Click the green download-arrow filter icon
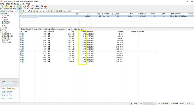This screenshot has height=105, width=194. (23, 11)
